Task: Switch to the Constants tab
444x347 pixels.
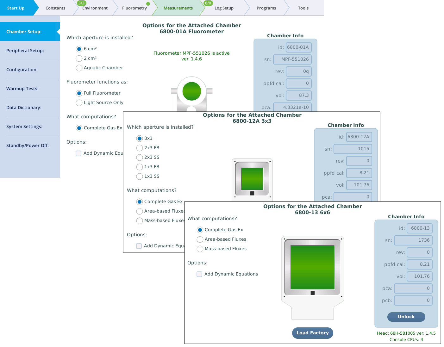Action: pos(55,8)
